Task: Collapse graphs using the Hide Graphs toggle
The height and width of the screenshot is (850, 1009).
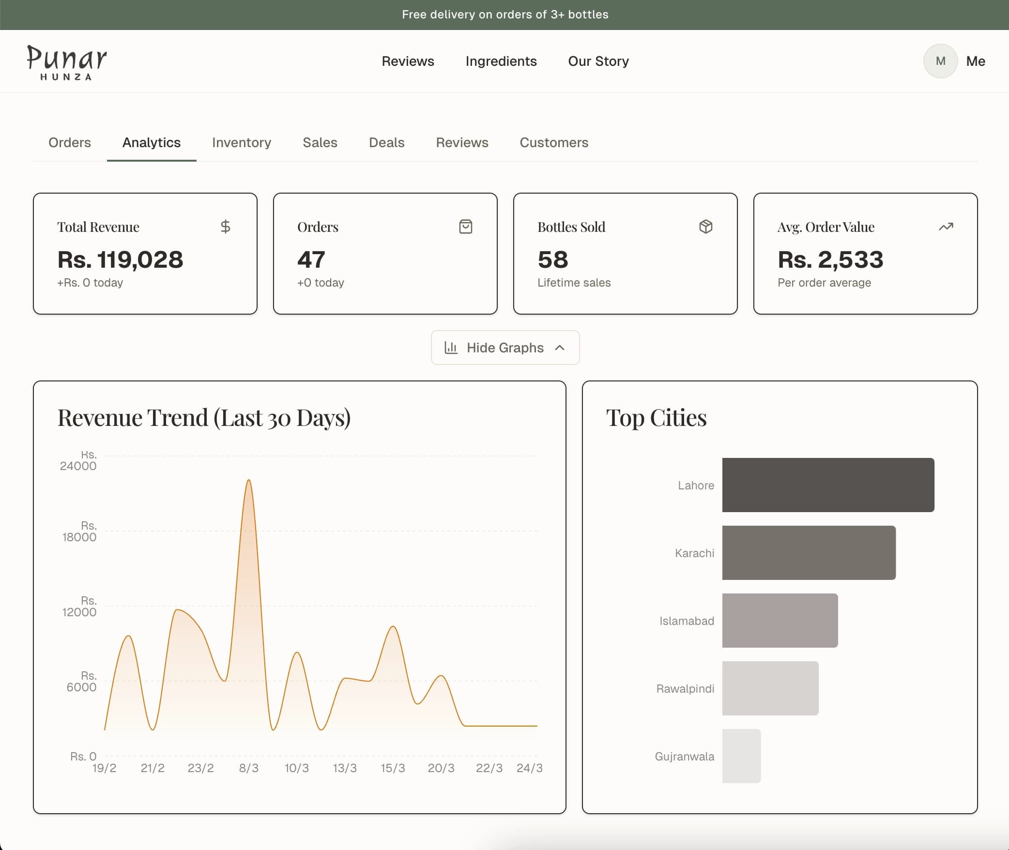Action: pos(504,348)
